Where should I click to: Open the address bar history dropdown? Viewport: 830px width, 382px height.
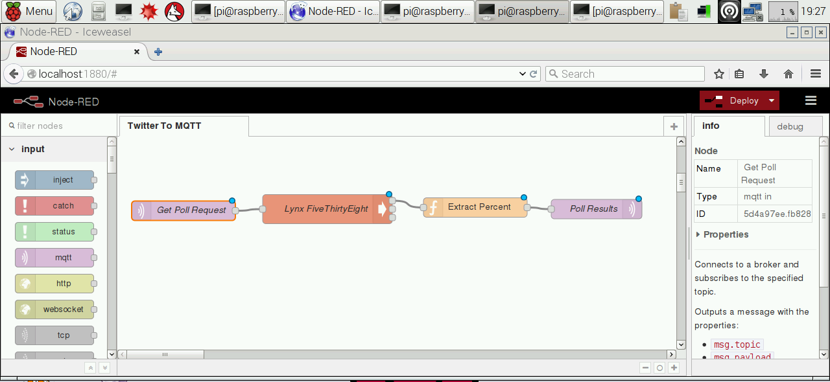(522, 74)
